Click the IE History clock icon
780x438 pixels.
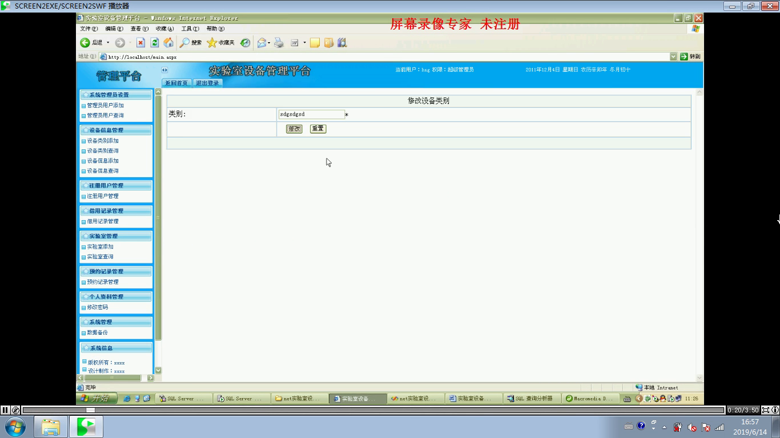pyautogui.click(x=245, y=43)
